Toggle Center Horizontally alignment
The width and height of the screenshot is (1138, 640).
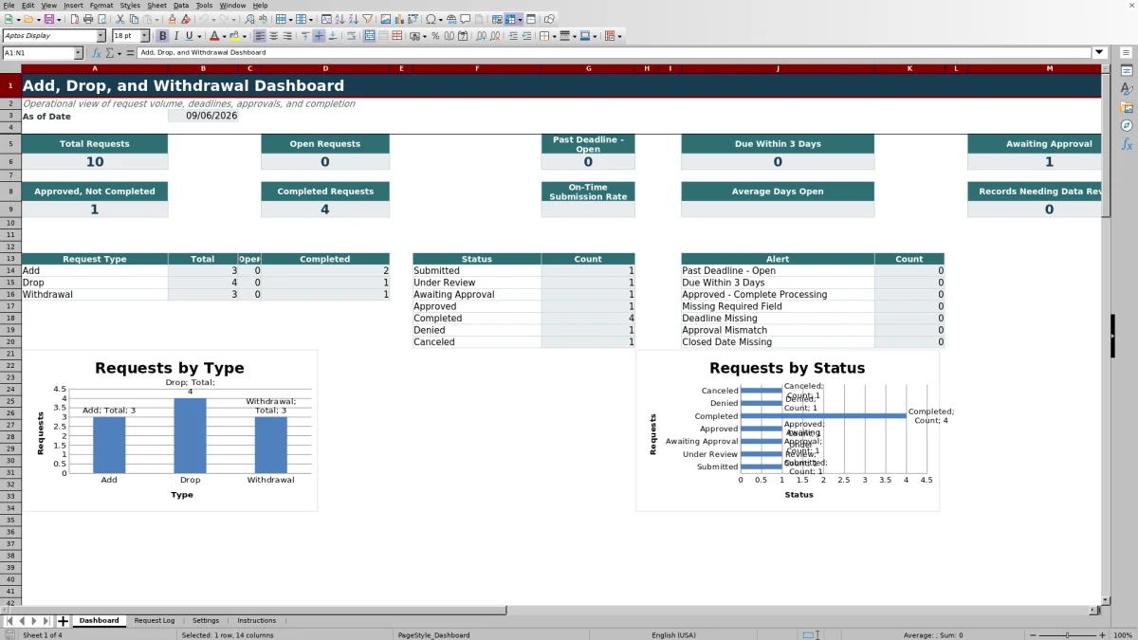[273, 36]
